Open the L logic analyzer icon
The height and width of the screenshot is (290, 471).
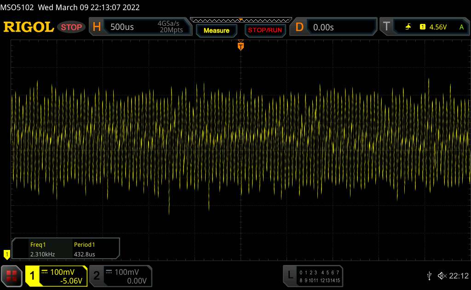click(x=290, y=275)
